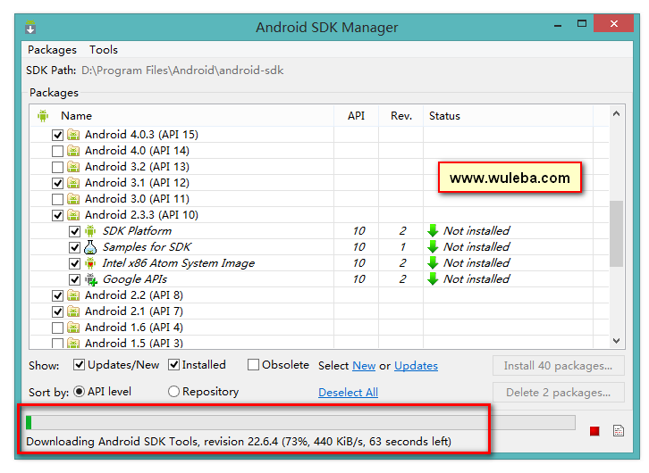Click the Intel x86 Atom System Image icon
649x473 pixels.
coord(90,263)
